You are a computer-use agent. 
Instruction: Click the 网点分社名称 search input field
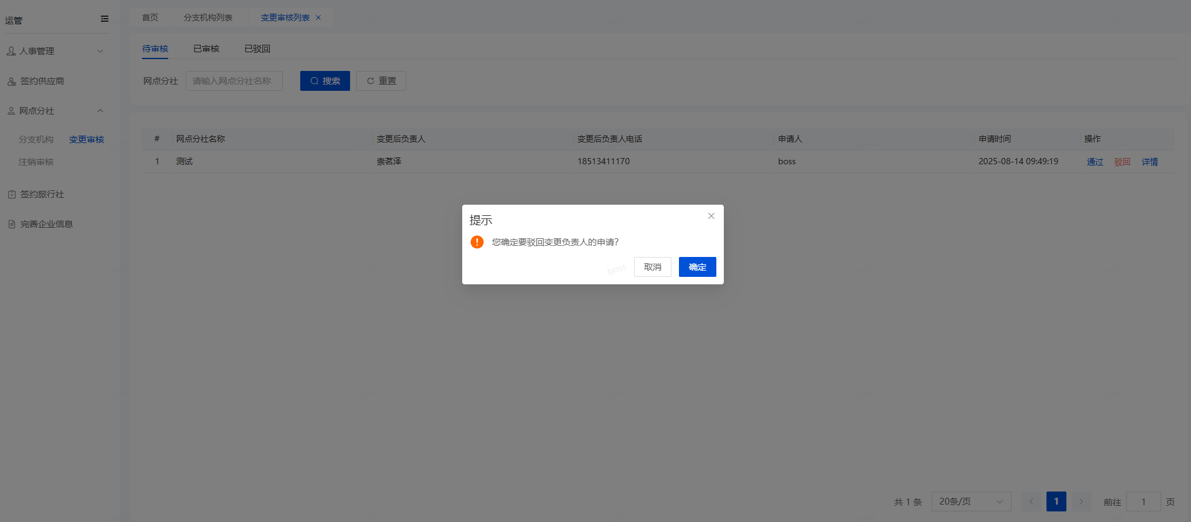click(x=234, y=81)
